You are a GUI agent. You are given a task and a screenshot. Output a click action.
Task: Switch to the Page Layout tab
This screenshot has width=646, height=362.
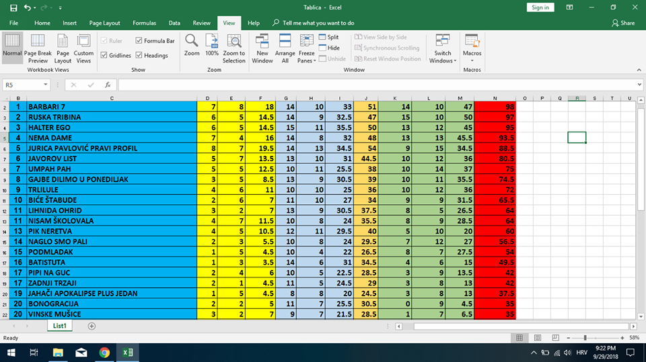[104, 23]
